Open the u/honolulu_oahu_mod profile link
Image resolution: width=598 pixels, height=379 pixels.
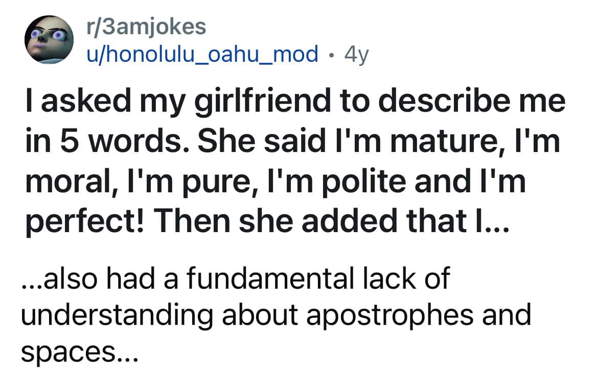click(202, 53)
